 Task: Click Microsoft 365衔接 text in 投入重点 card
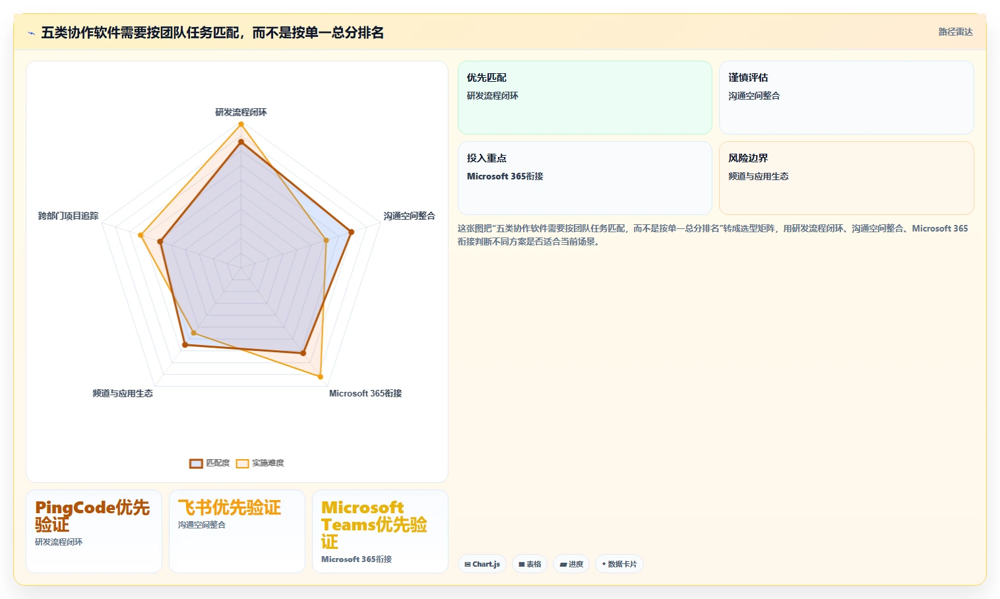505,176
